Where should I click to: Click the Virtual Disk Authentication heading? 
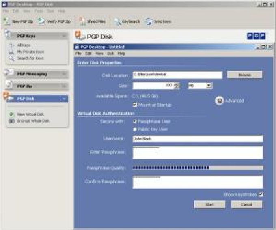pos(106,114)
